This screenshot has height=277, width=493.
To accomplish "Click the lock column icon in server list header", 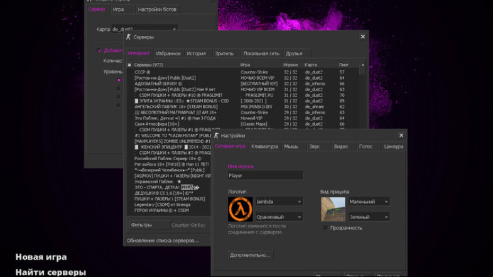I will [129, 65].
